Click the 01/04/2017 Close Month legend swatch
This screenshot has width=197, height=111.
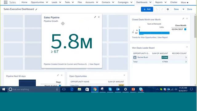click(185, 29)
